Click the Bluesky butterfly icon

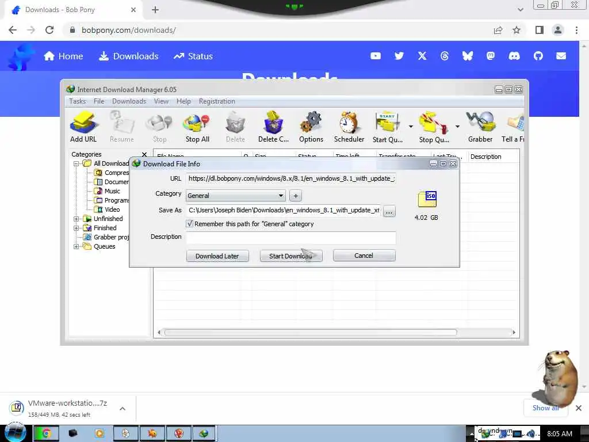(467, 56)
